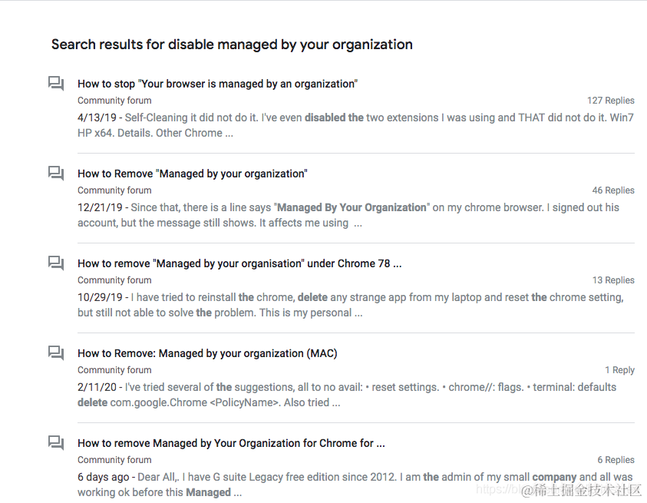This screenshot has height=503, width=647.
Task: Click forum icon beside 12/21/19 "Managed by your organization" result
Action: click(56, 174)
